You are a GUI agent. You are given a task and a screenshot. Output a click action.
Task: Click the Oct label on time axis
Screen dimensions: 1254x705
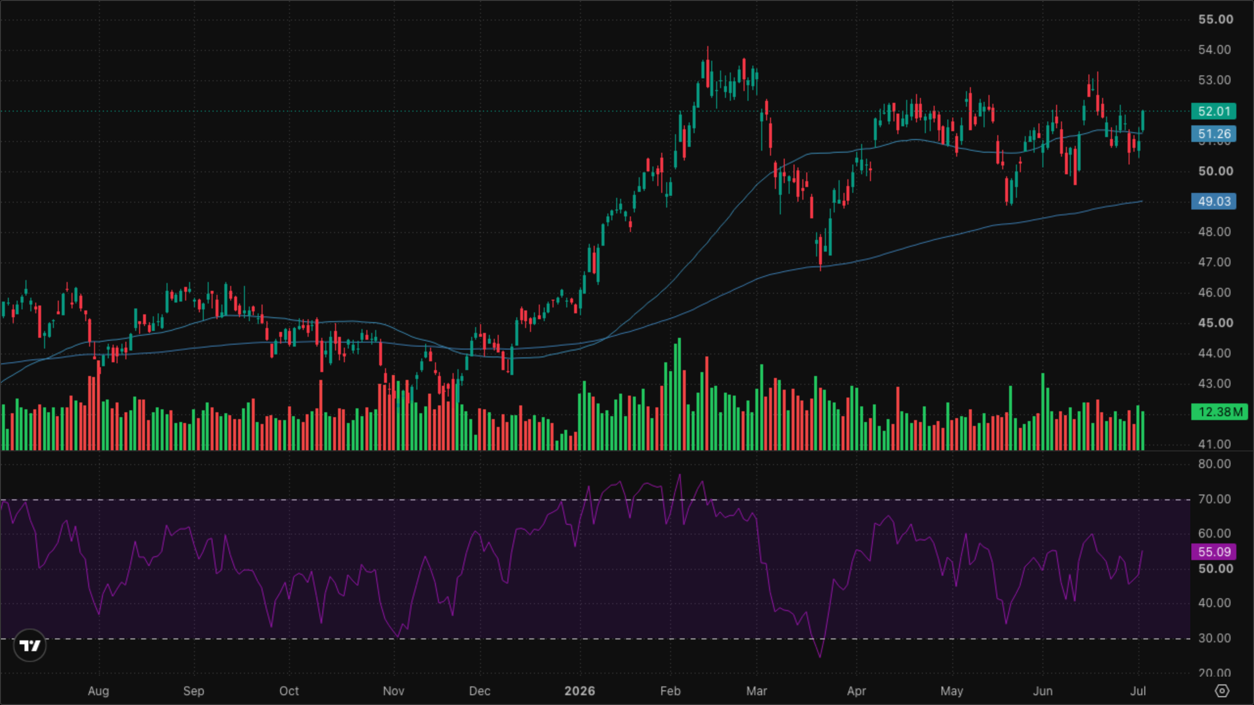pos(289,691)
